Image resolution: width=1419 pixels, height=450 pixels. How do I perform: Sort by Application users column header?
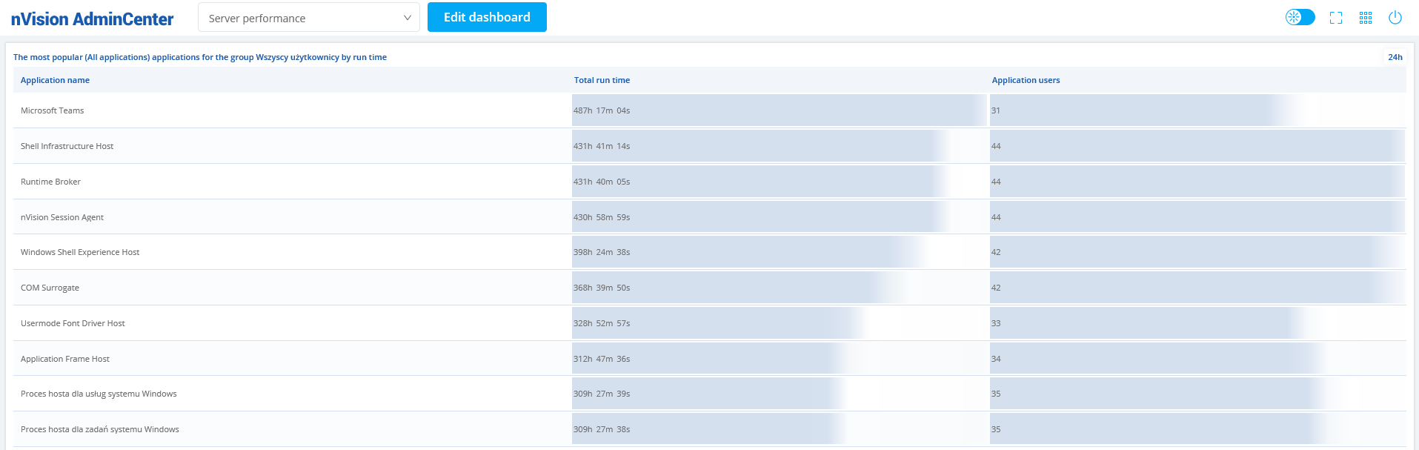(x=1026, y=80)
